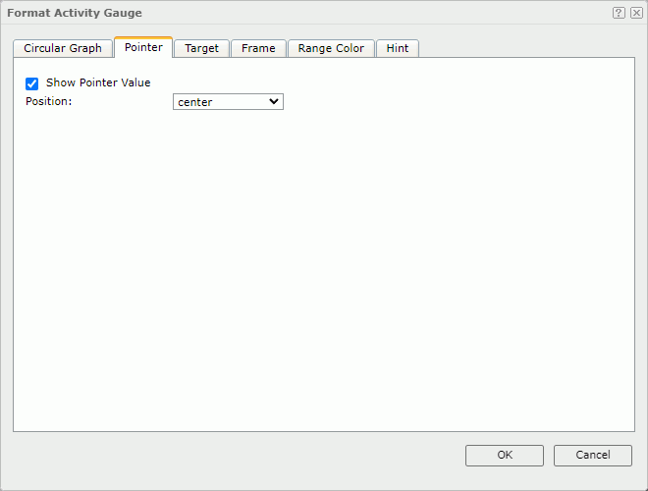Dismiss changes with the Cancel button
648x491 pixels.
[x=593, y=455]
